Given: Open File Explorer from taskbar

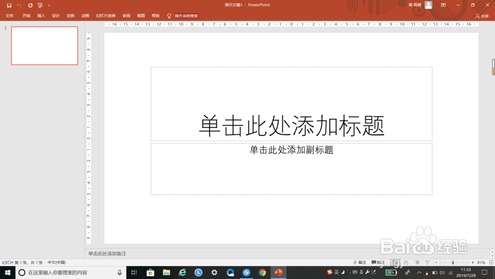Looking at the screenshot, I should (x=166, y=273).
